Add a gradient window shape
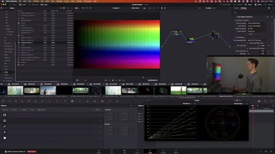The width and height of the screenshot is (275, 154). coord(5,138)
